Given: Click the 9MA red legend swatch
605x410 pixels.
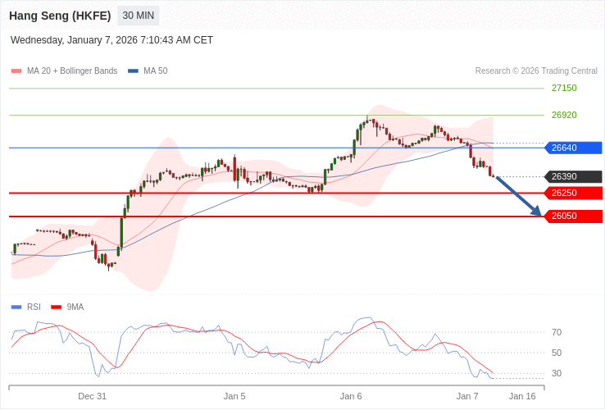Looking at the screenshot, I should (x=56, y=307).
